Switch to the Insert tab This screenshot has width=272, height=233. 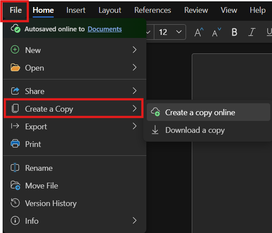click(x=76, y=10)
